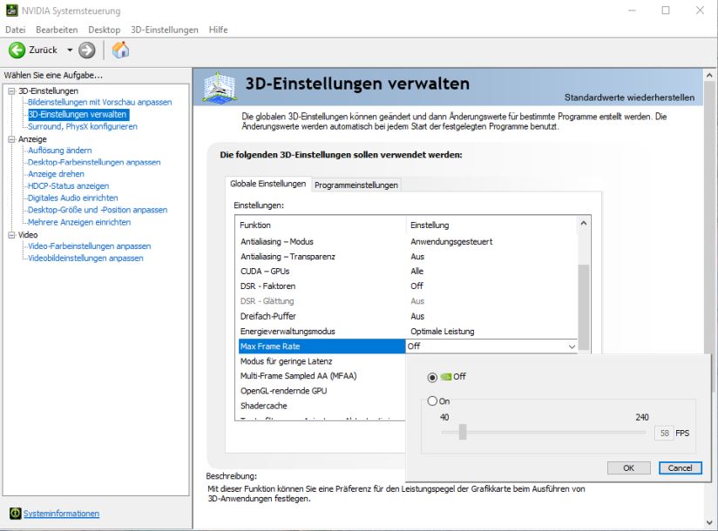Select the Energieverwaltungsmodus row

(x=408, y=331)
